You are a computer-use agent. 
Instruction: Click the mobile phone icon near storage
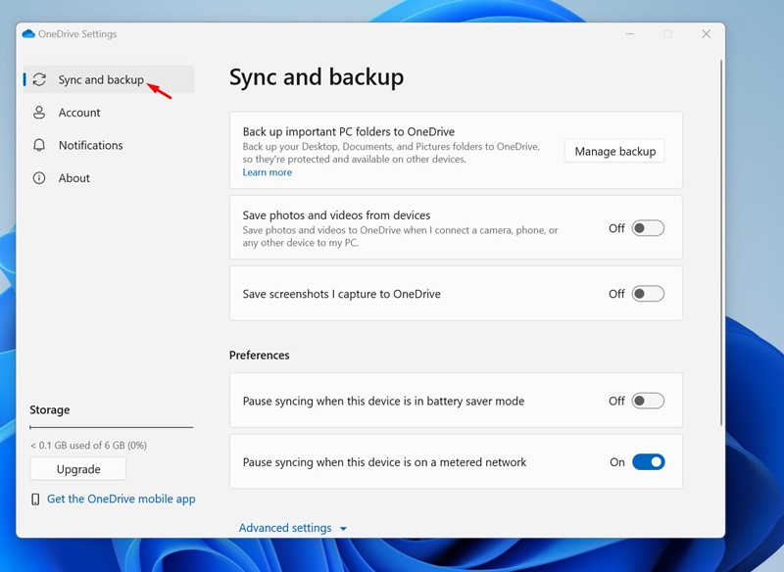[36, 500]
